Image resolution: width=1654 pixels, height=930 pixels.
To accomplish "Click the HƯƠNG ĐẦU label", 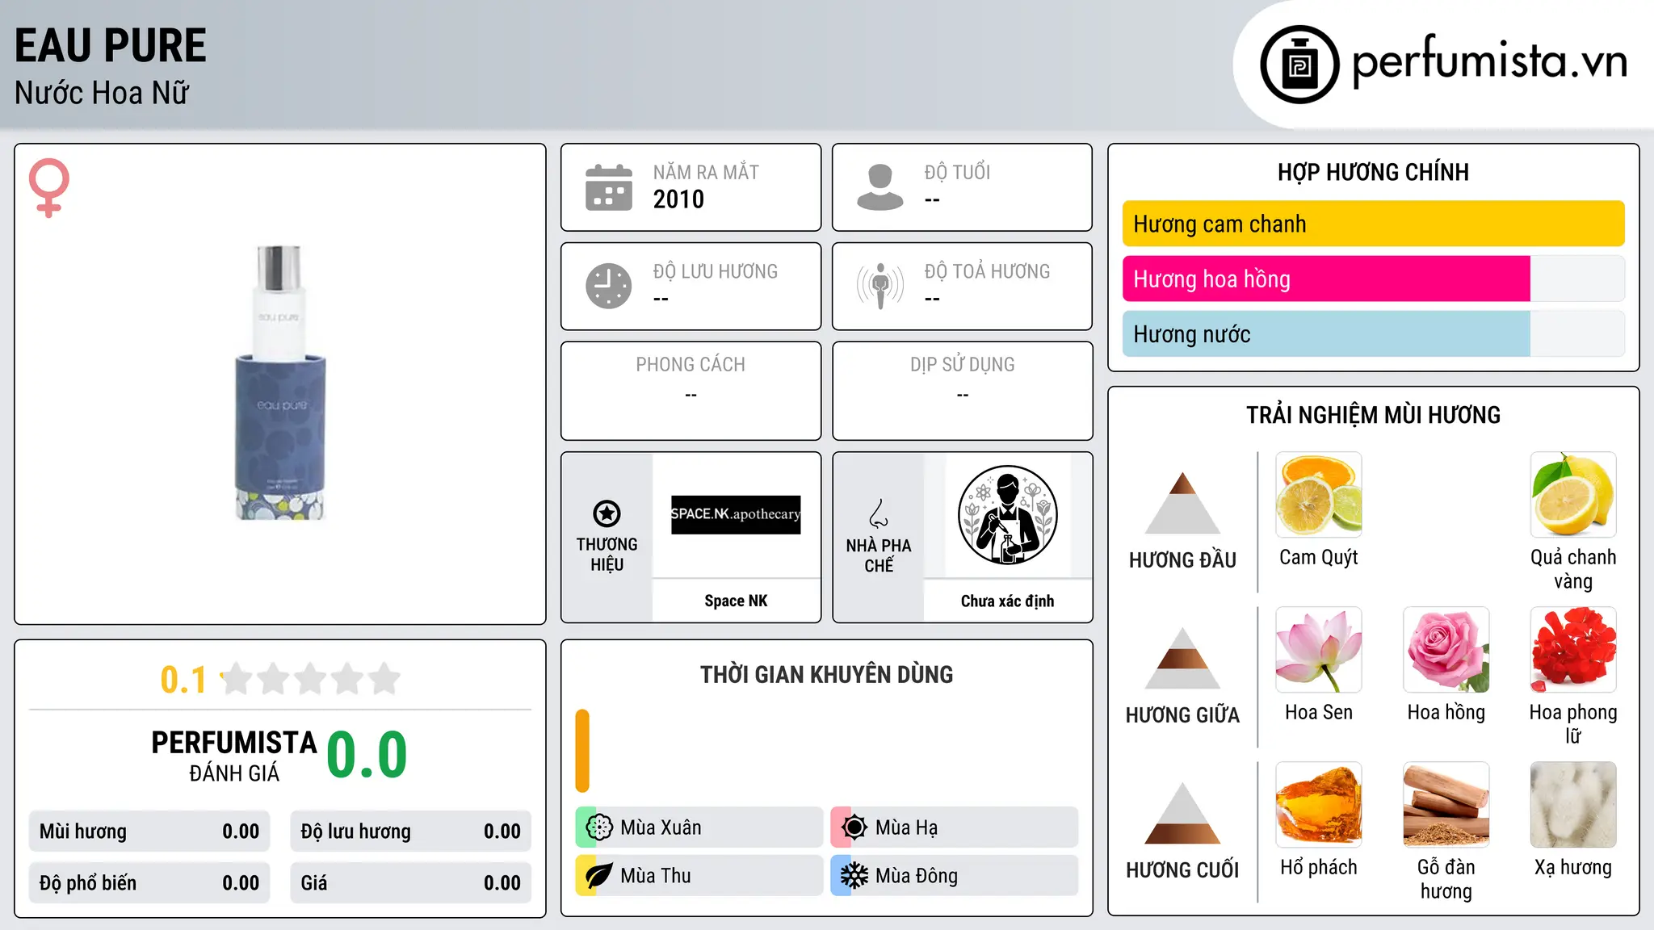I will tap(1182, 560).
